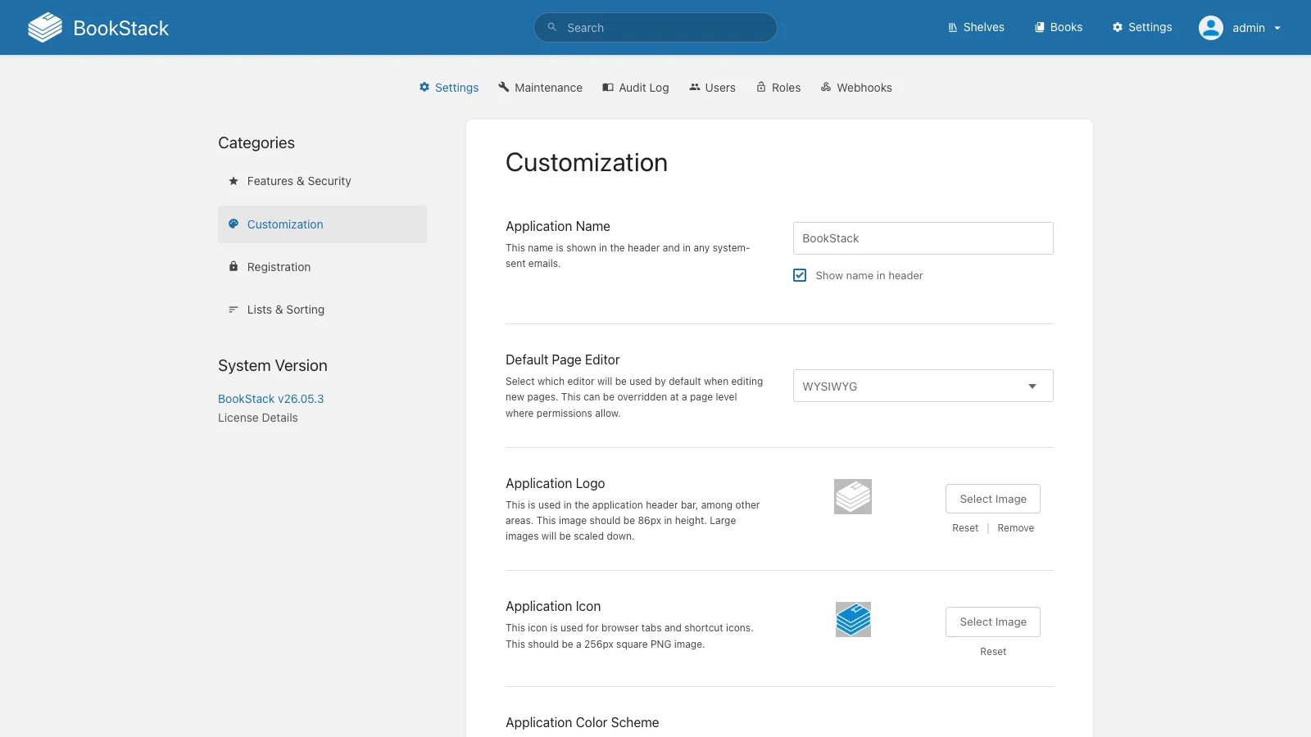The image size is (1311, 737).
Task: Click the Books link in header
Action: coord(1059,28)
